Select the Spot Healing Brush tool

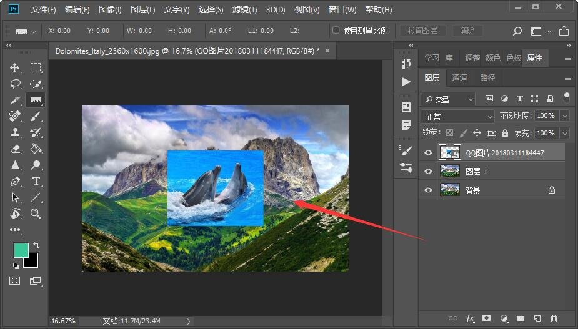15,116
